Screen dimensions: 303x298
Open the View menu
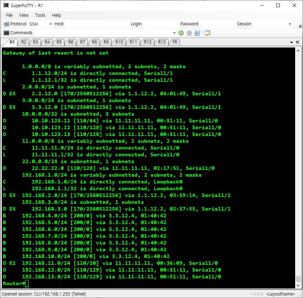tap(24, 15)
